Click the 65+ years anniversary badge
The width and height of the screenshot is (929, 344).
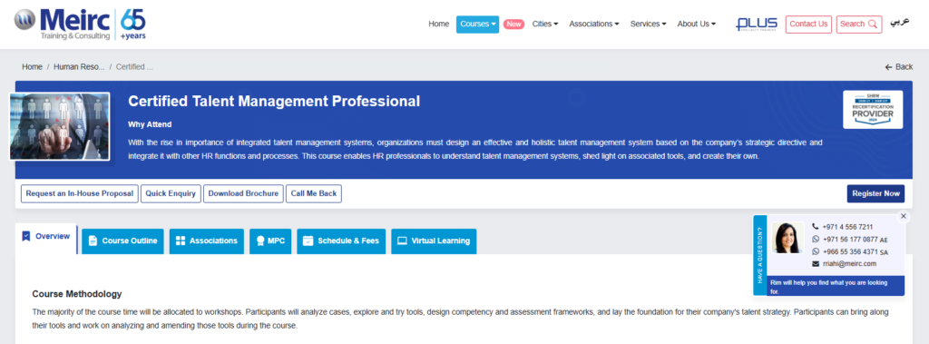[132, 25]
